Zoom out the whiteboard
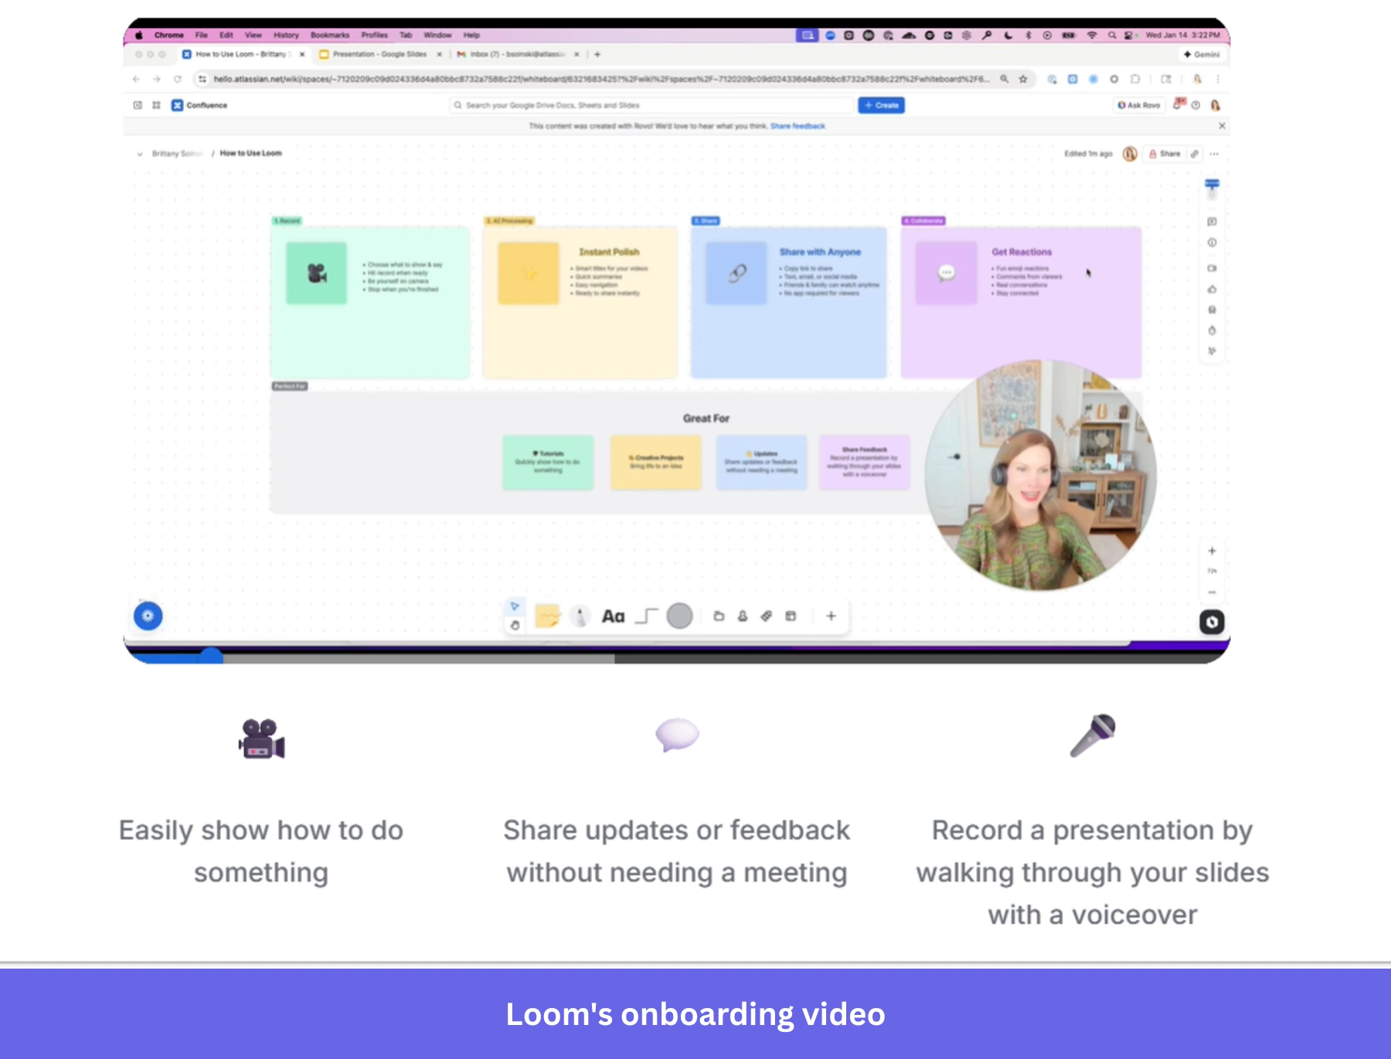The height and width of the screenshot is (1059, 1391). (1212, 592)
